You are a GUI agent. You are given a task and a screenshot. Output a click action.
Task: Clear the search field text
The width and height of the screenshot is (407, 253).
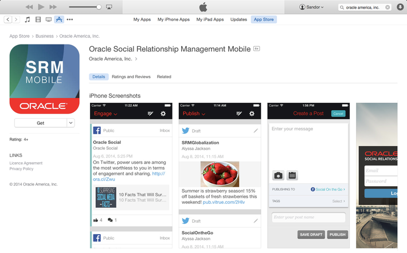(388, 7)
